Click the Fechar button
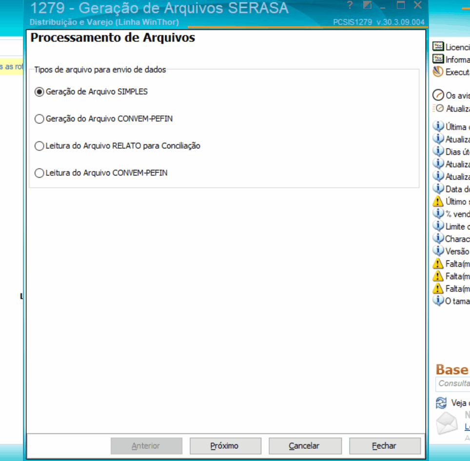This screenshot has width=470, height=461. 385,446
